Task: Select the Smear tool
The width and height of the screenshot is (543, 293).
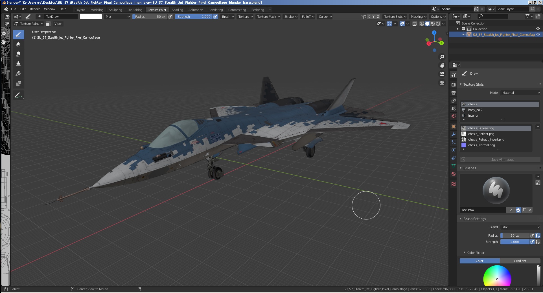Action: (18, 54)
